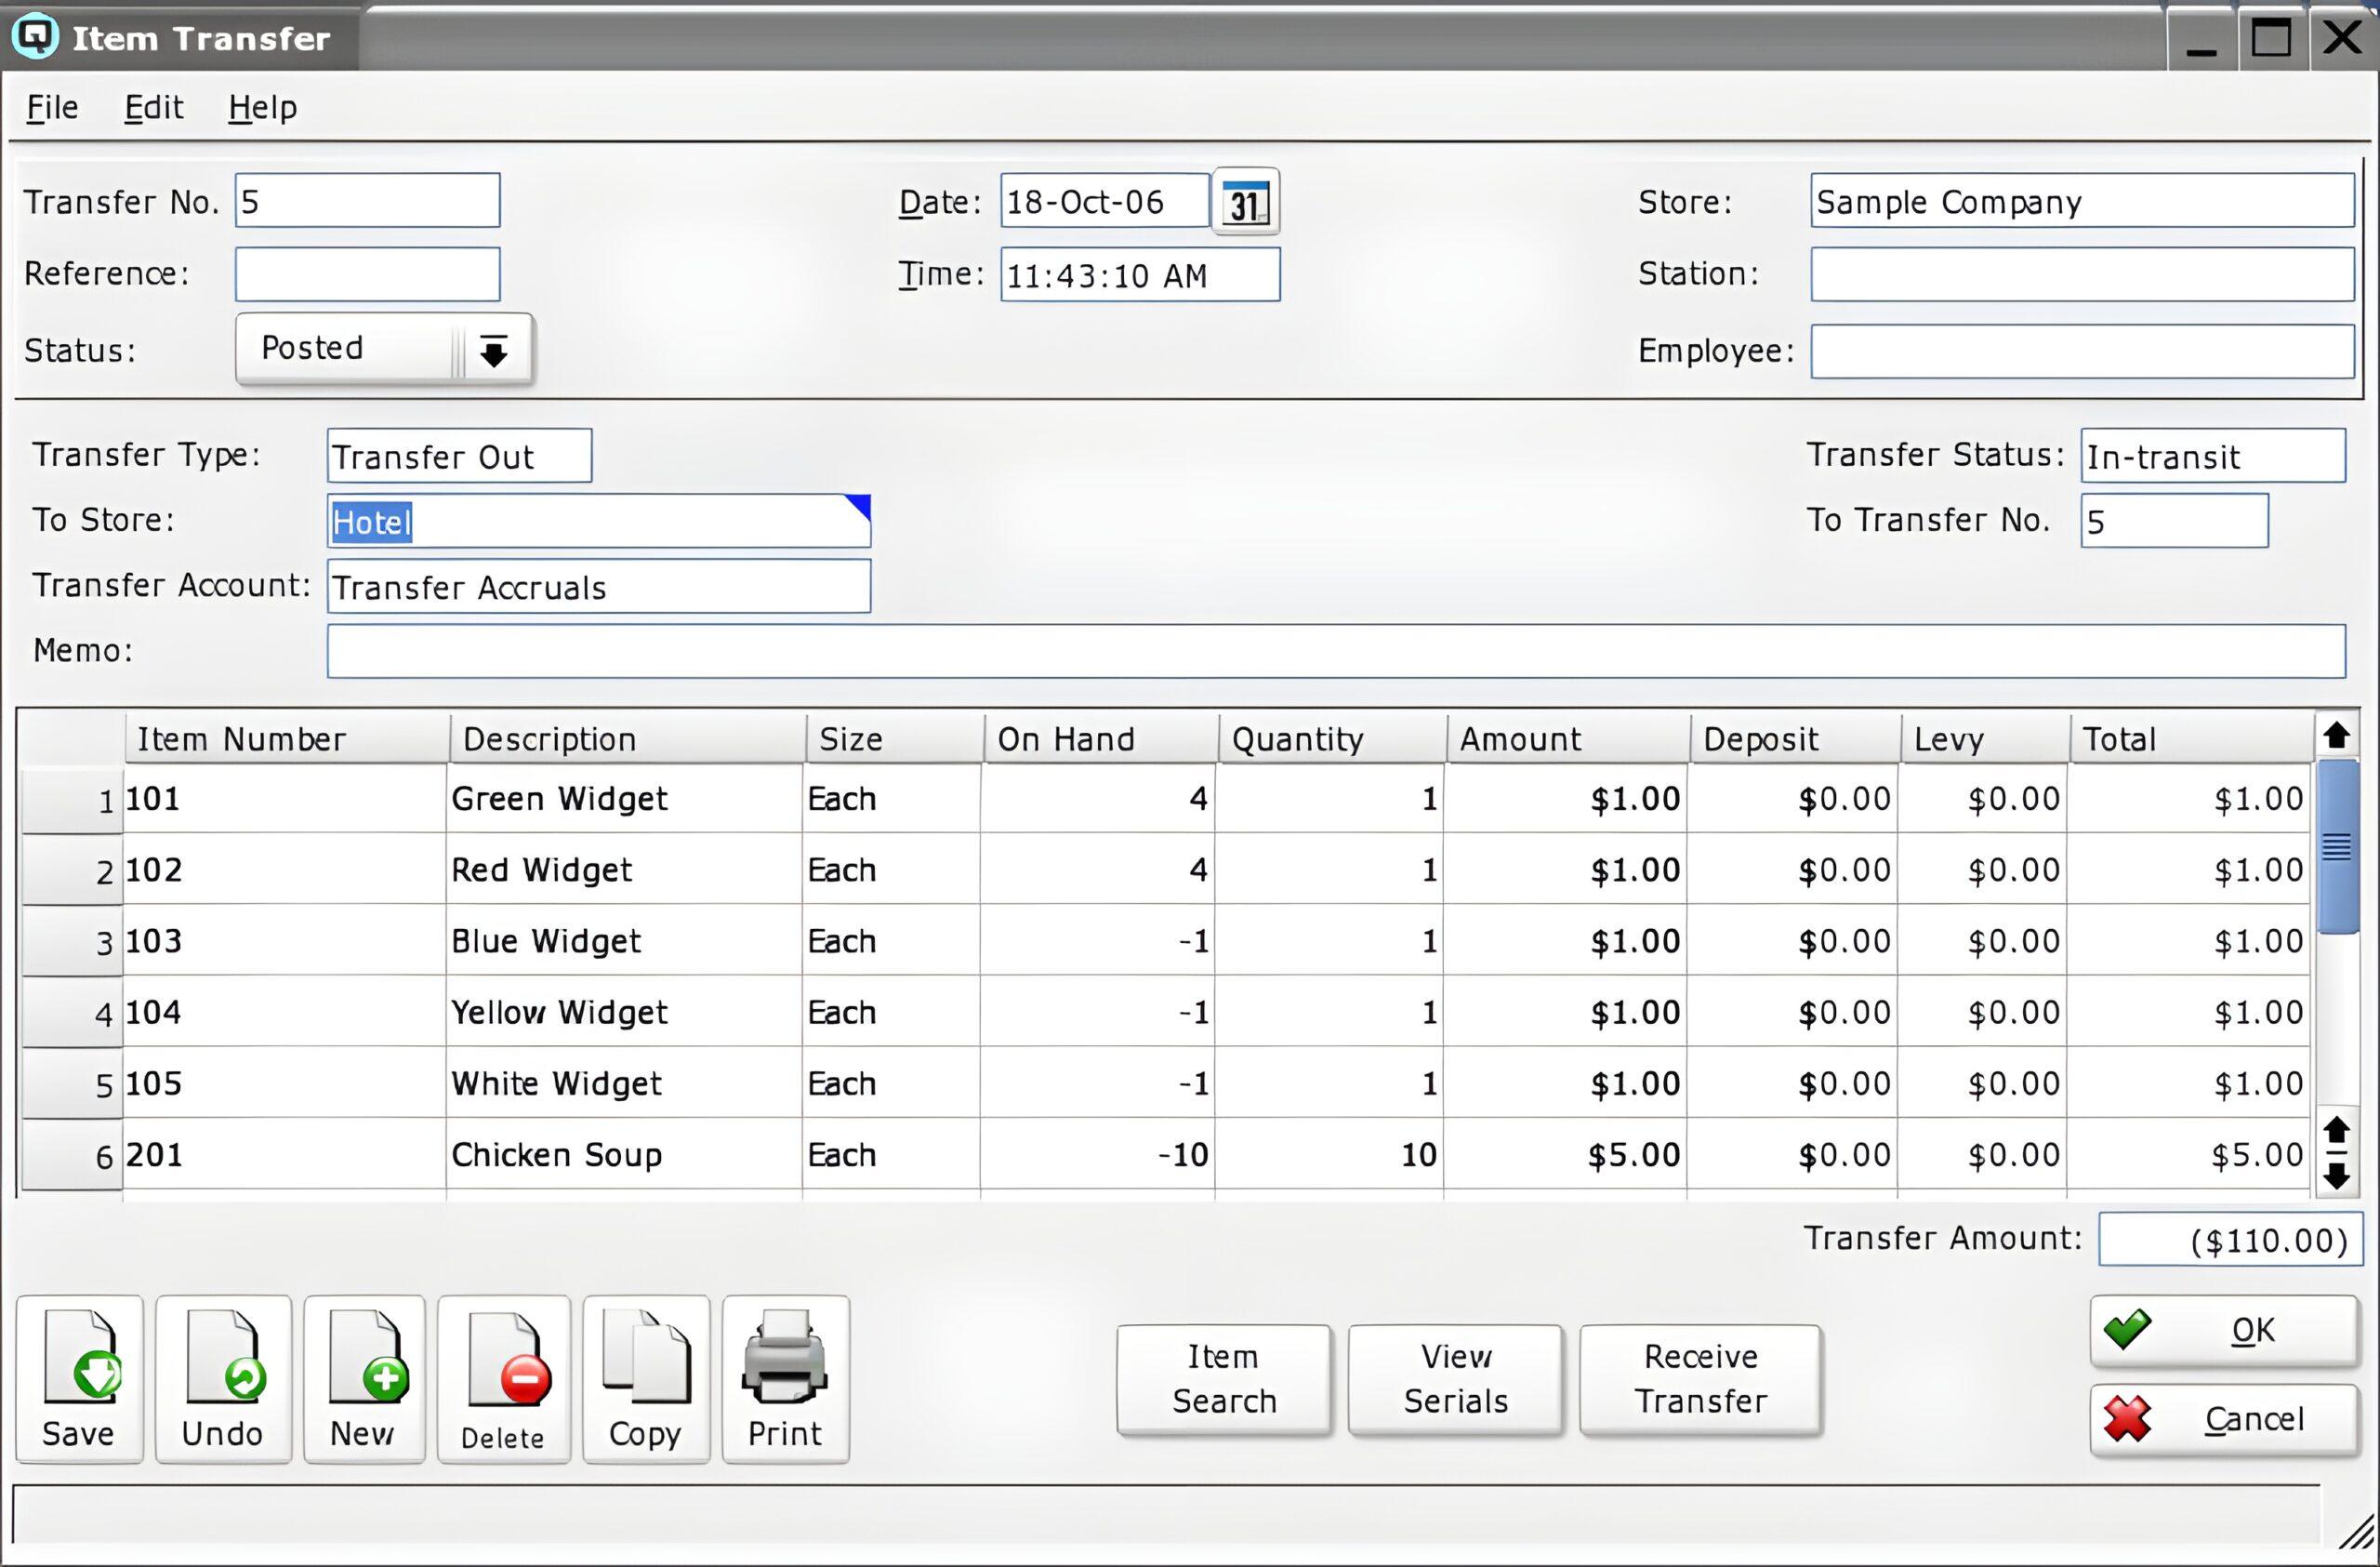Click the Store field showing Sample Company

(x=2082, y=201)
